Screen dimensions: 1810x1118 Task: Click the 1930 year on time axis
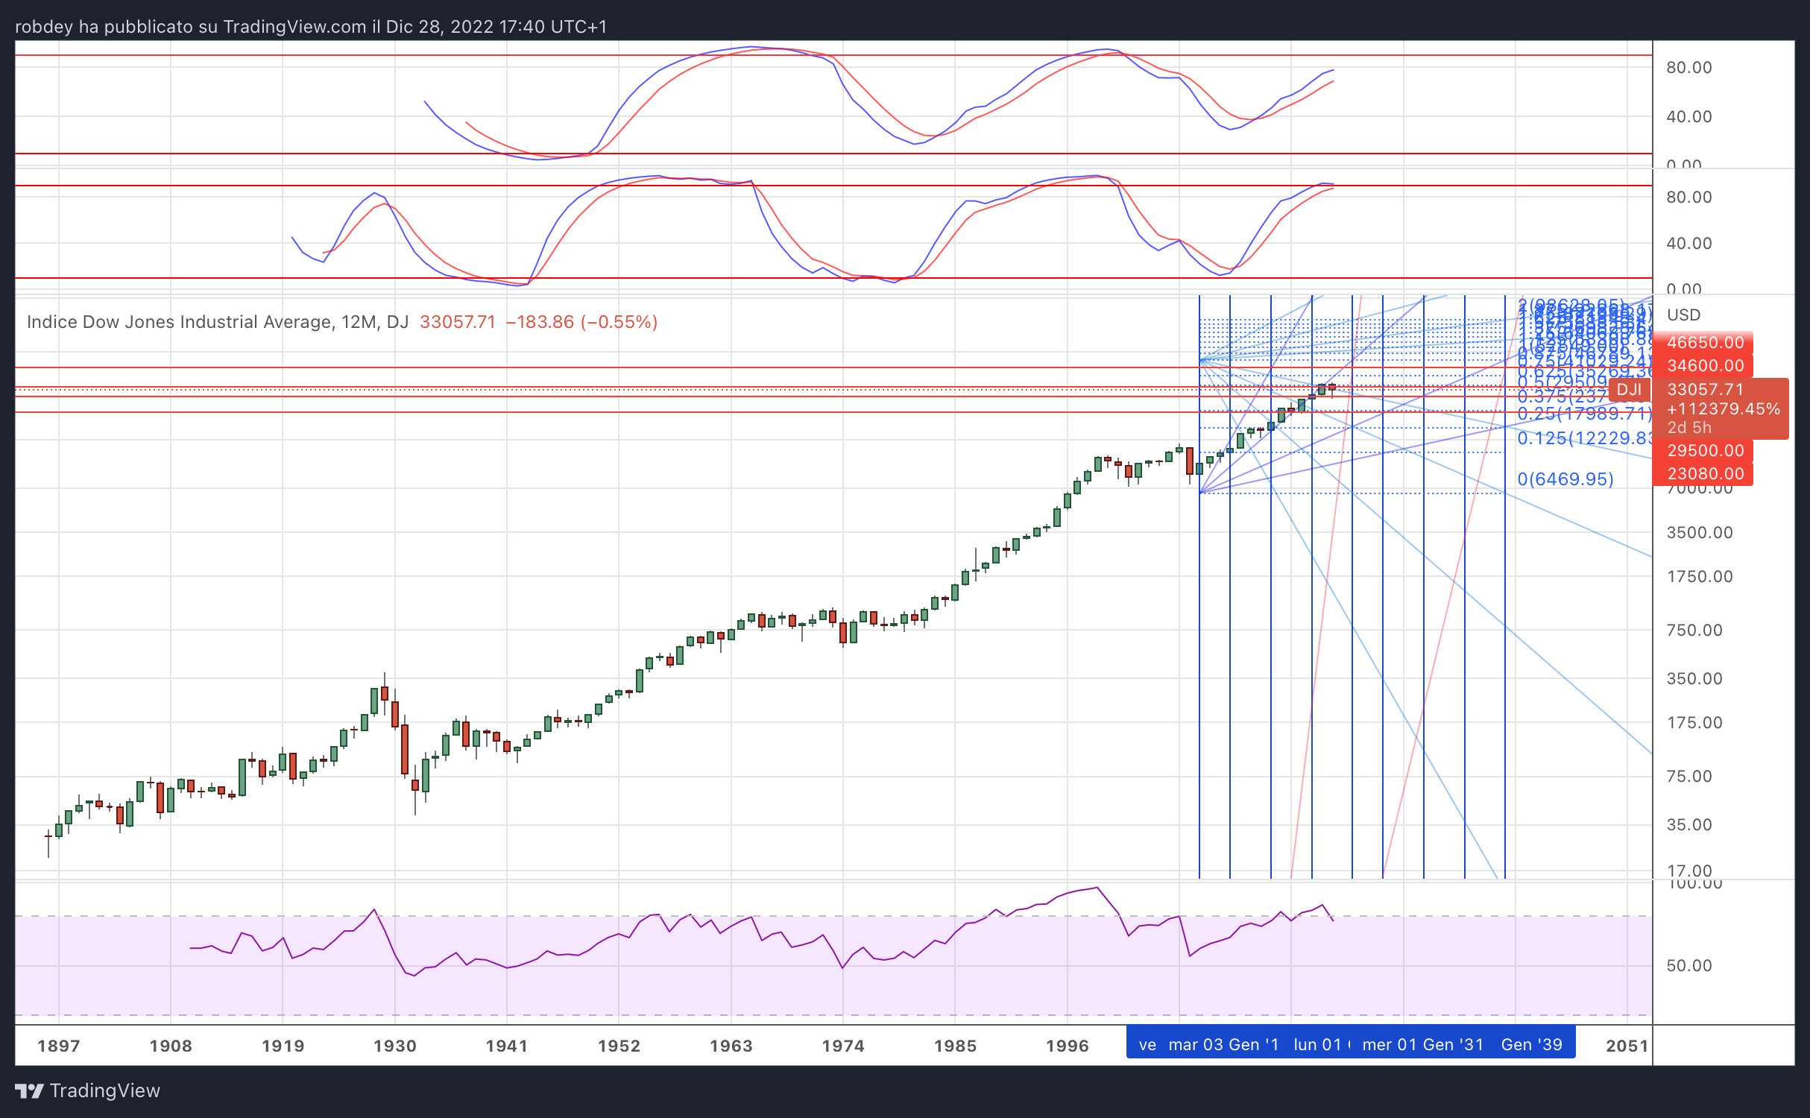tap(395, 1046)
